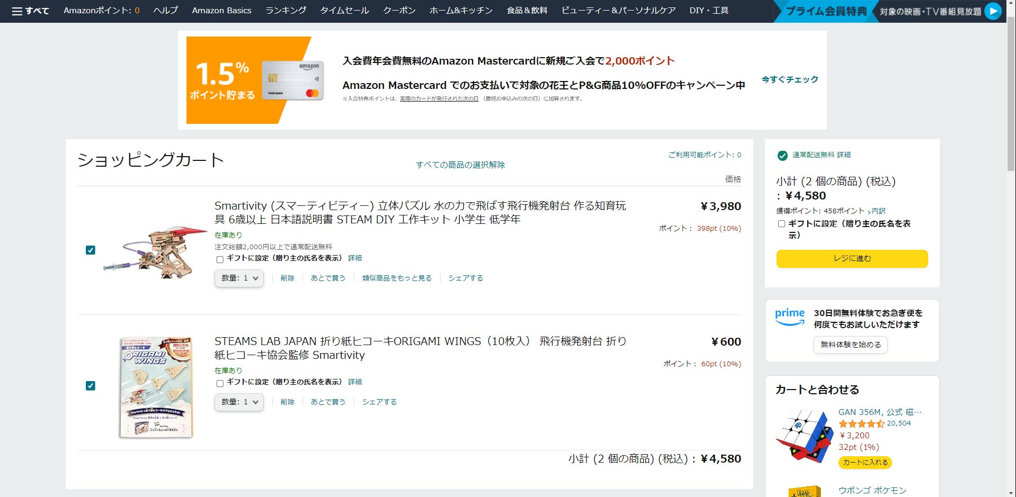This screenshot has width=1016, height=497.
Task: Deselect all items with すべての商品の選択解除
Action: (460, 165)
